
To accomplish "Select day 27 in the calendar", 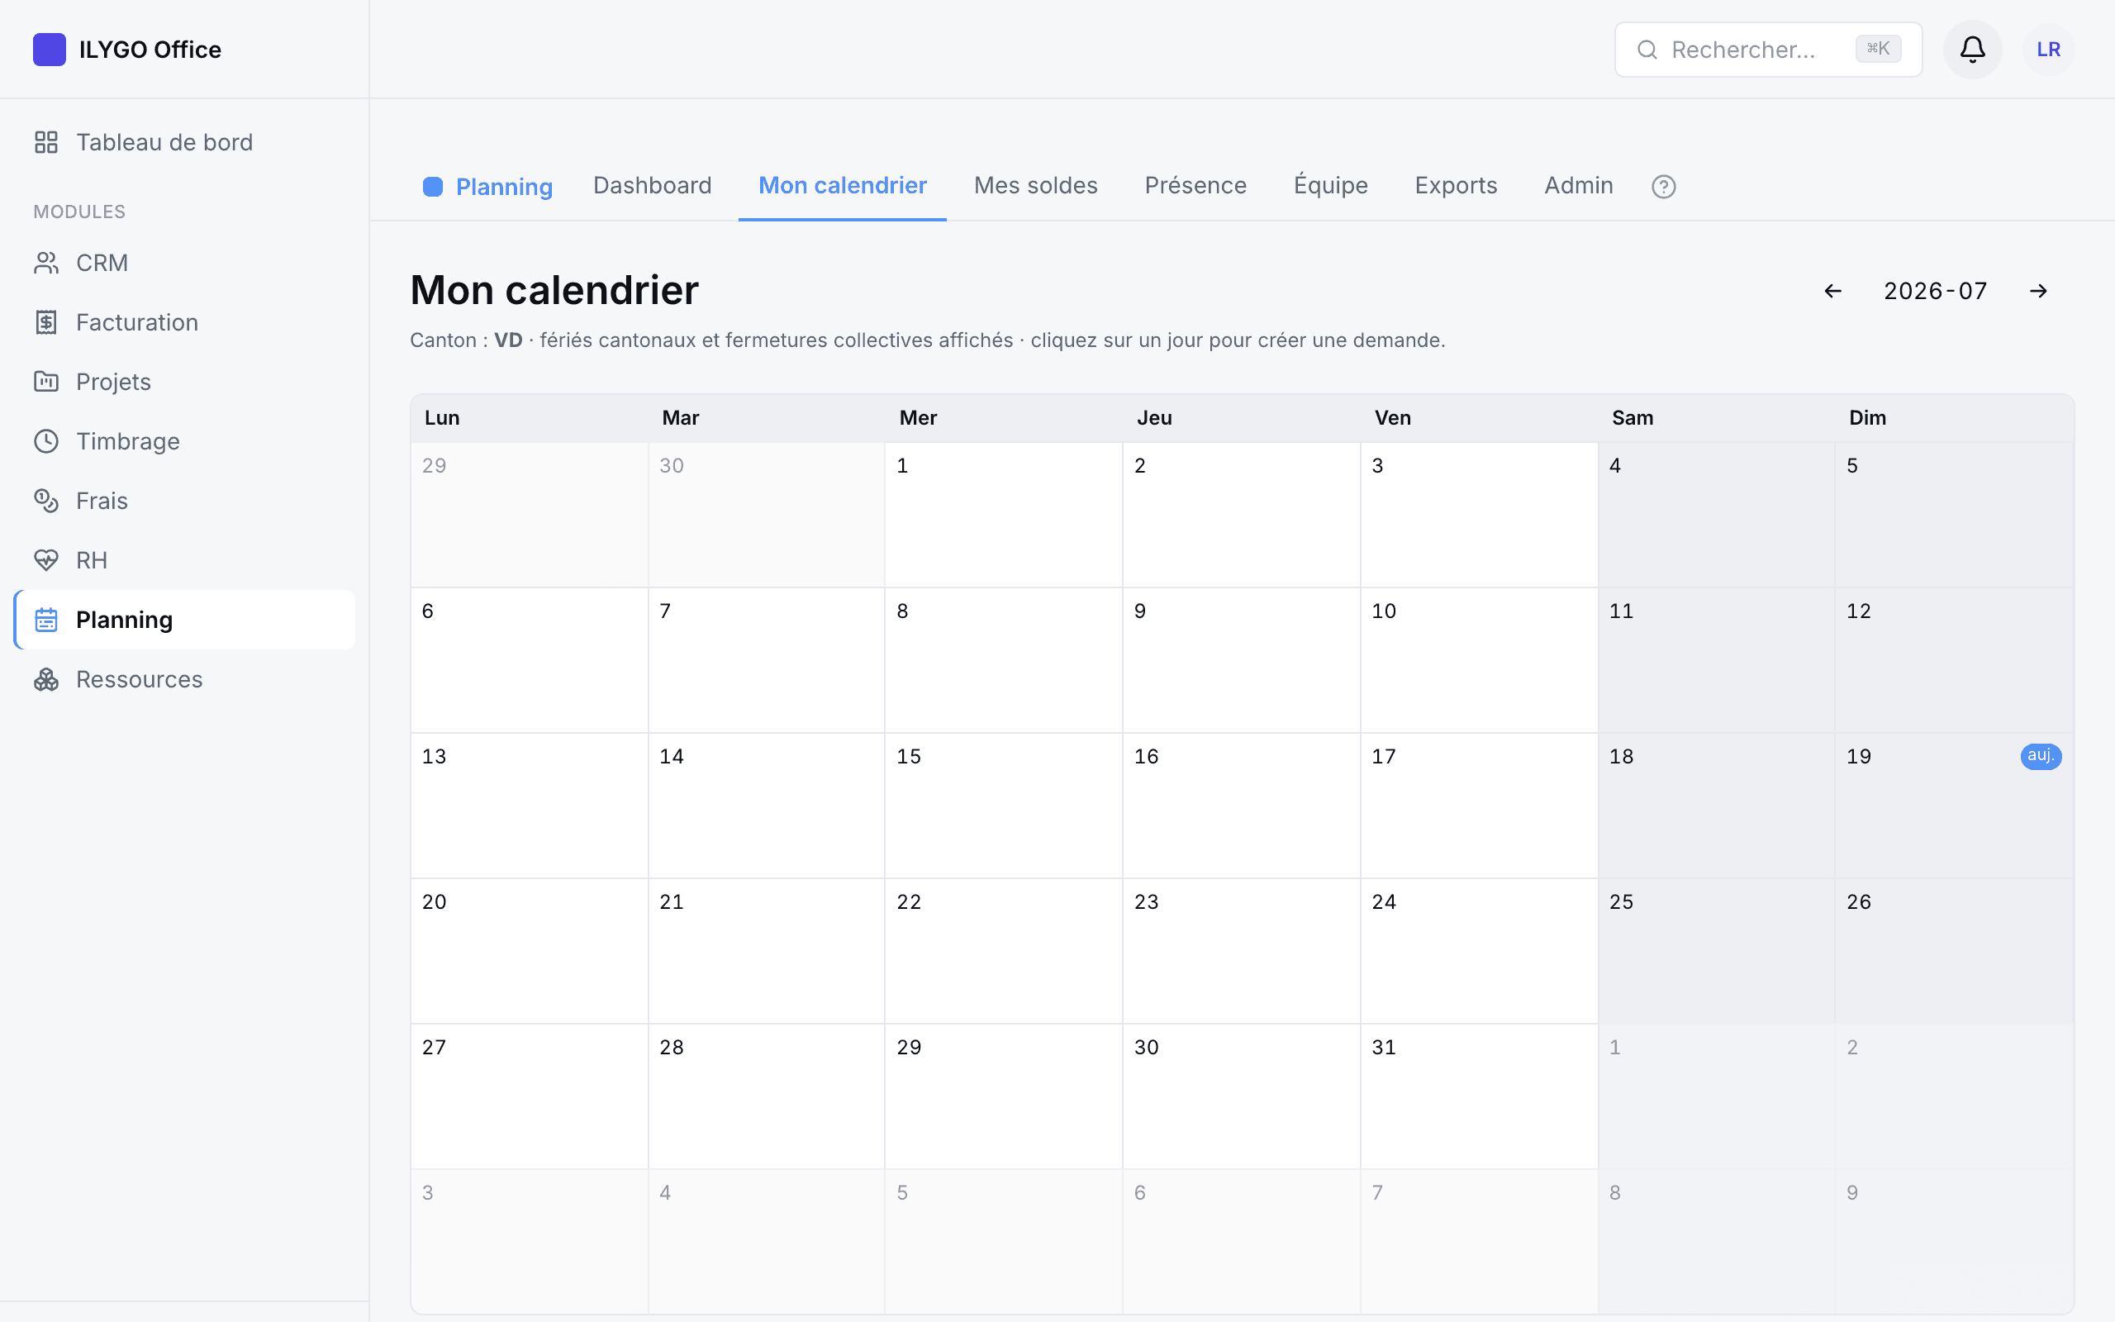I will click(x=529, y=1096).
